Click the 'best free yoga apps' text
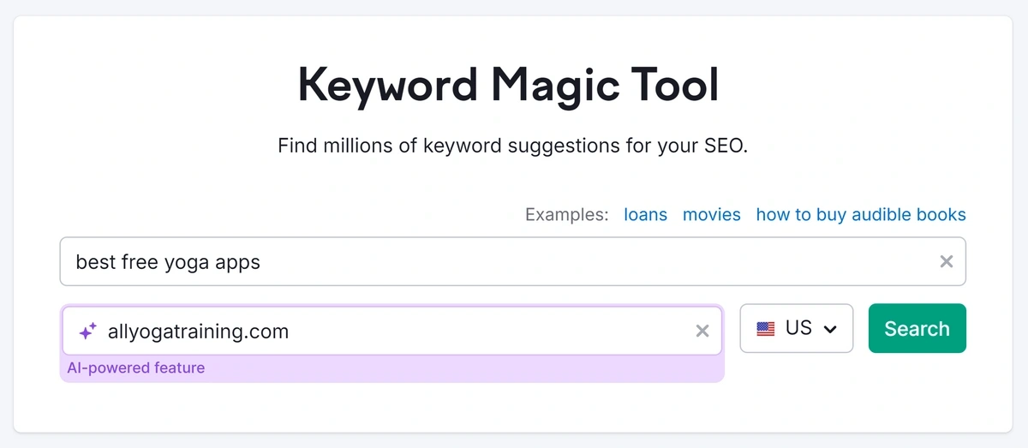 click(168, 262)
